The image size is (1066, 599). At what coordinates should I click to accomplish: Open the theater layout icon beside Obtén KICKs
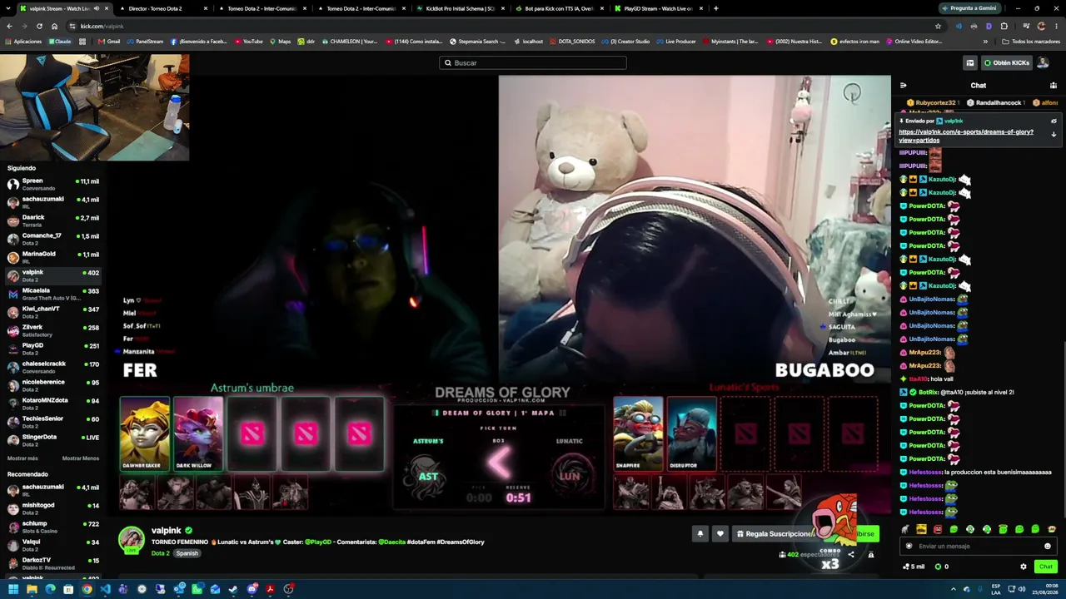coord(970,62)
